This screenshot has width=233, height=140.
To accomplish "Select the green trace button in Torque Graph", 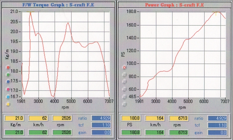I will (x=8, y=75).
